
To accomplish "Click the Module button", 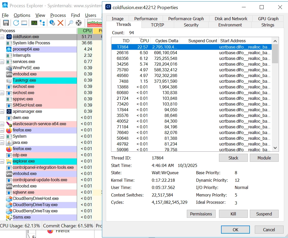I will 264,158.
